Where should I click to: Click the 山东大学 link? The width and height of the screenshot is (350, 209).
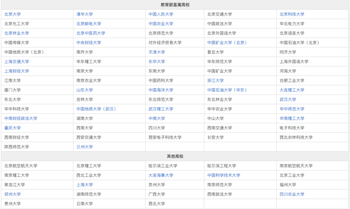85,90
